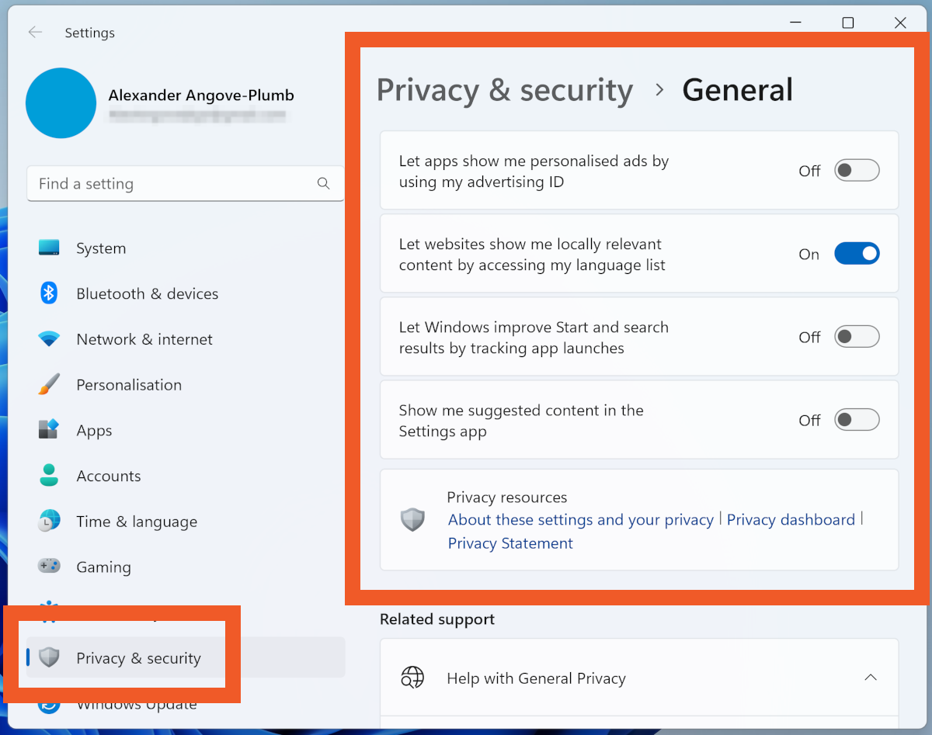Click the Apps grid icon
This screenshot has height=735, width=932.
click(x=49, y=430)
